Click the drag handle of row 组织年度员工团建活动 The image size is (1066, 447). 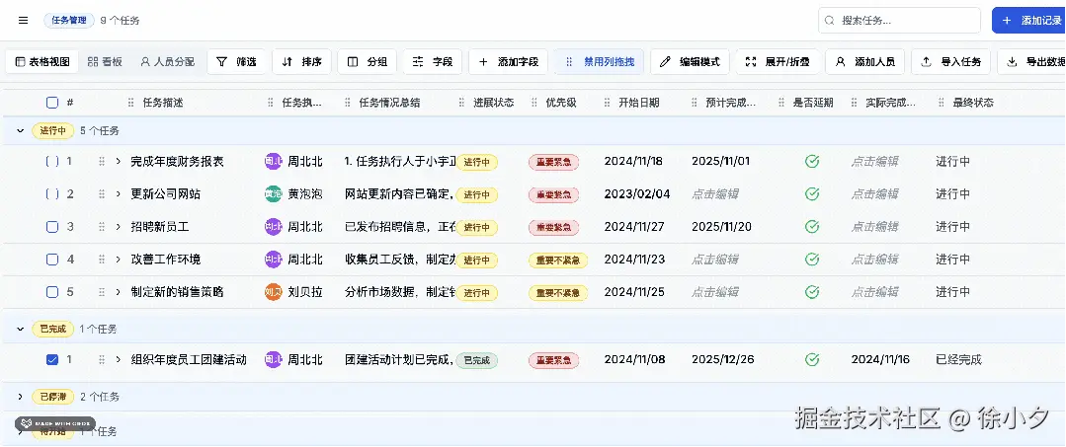click(x=102, y=360)
